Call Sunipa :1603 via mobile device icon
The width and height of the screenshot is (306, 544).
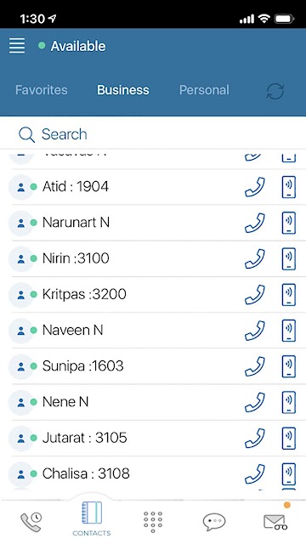pyautogui.click(x=289, y=366)
